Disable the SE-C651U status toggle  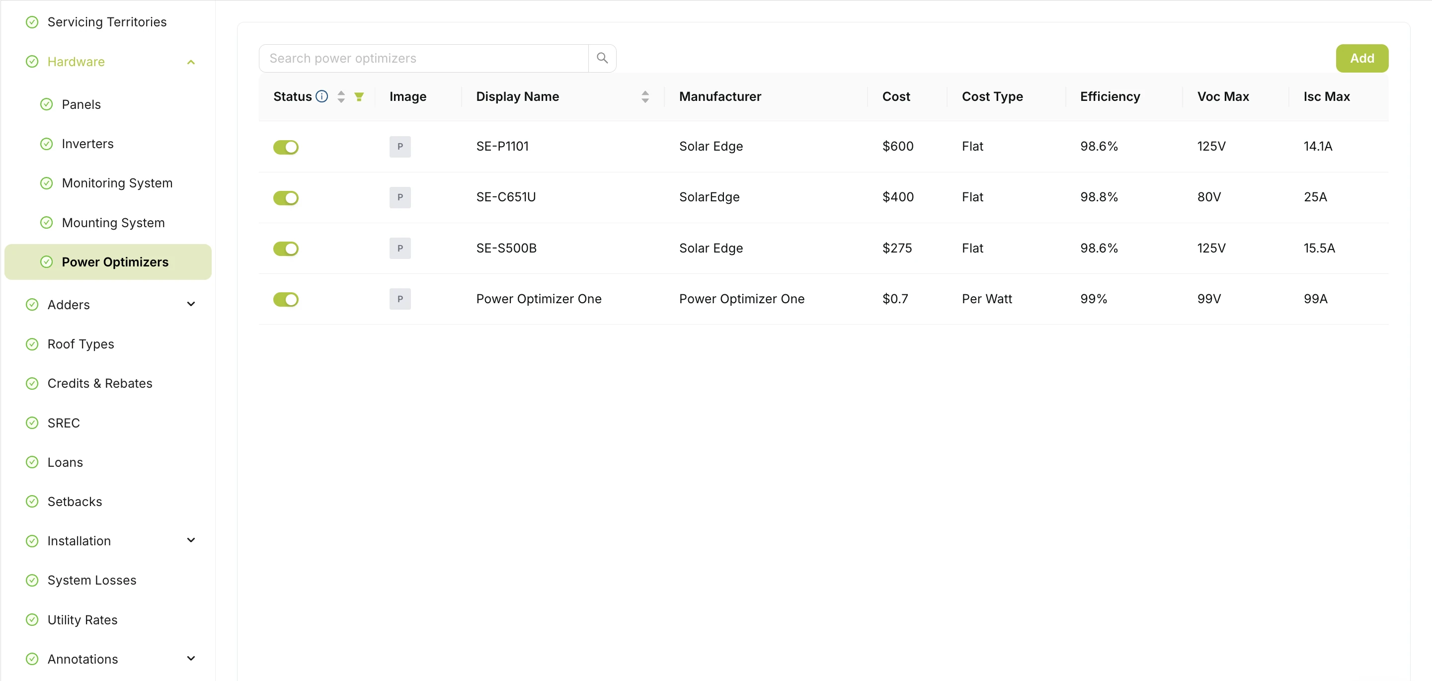[x=286, y=198]
